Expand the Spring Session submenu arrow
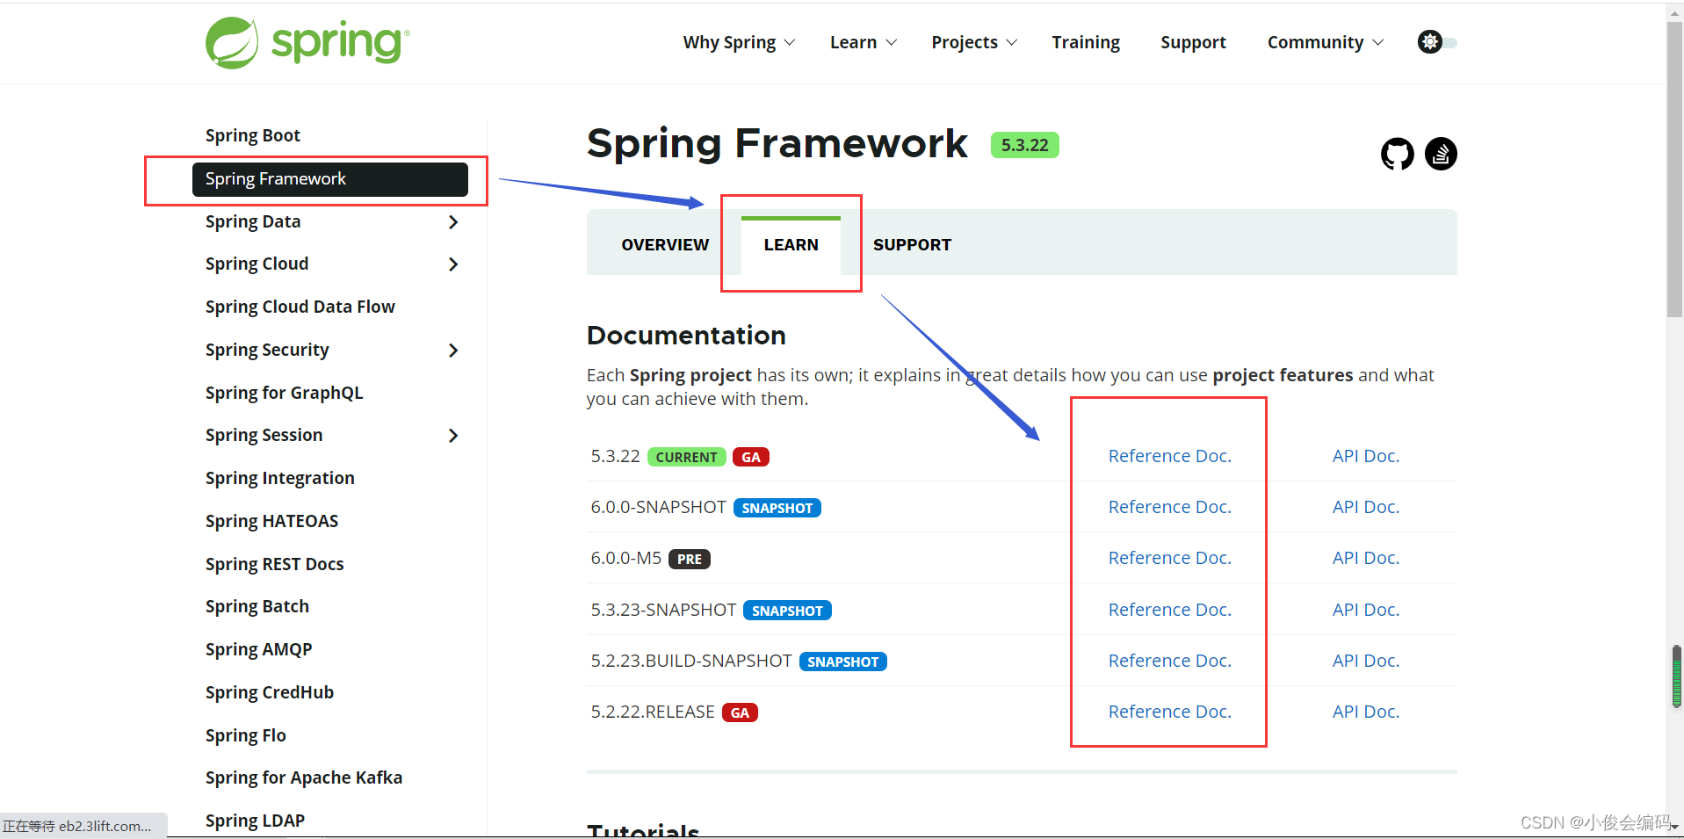The height and width of the screenshot is (839, 1684). click(x=453, y=436)
